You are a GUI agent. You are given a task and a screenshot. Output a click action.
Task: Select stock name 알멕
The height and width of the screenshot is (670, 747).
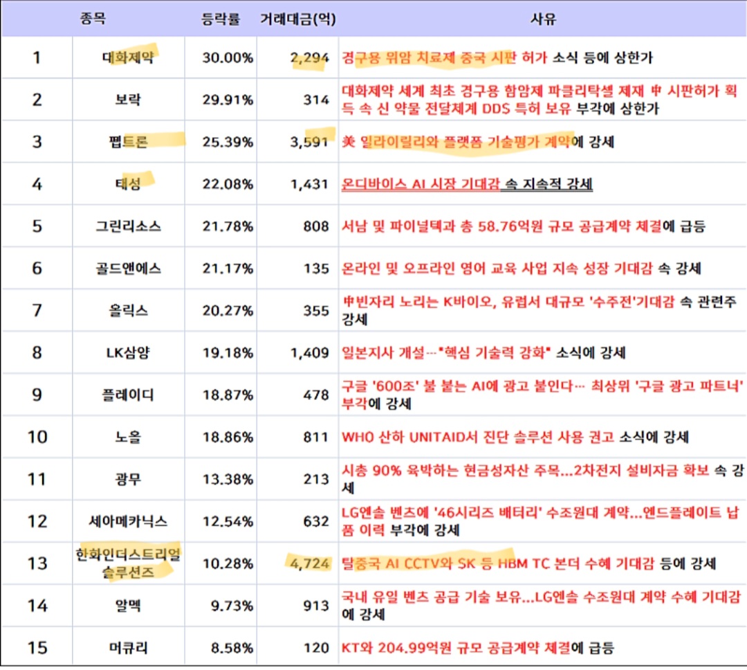[128, 606]
